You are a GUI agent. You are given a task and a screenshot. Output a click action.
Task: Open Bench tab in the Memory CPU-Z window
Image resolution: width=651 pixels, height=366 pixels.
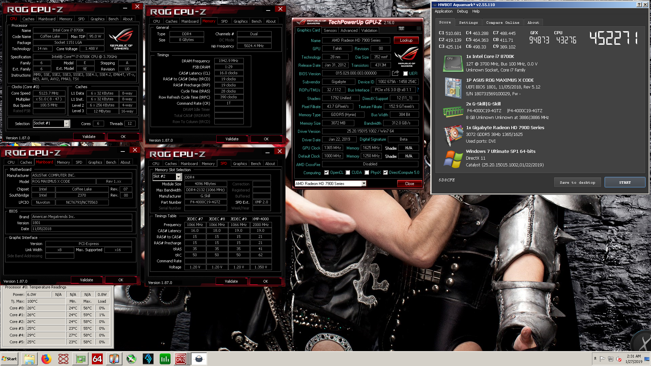click(x=256, y=21)
